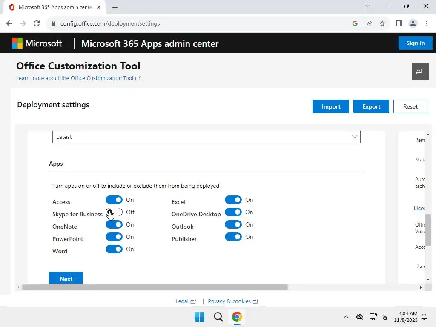This screenshot has width=436, height=327.
Task: Bookmark this page with star icon
Action: 382,24
